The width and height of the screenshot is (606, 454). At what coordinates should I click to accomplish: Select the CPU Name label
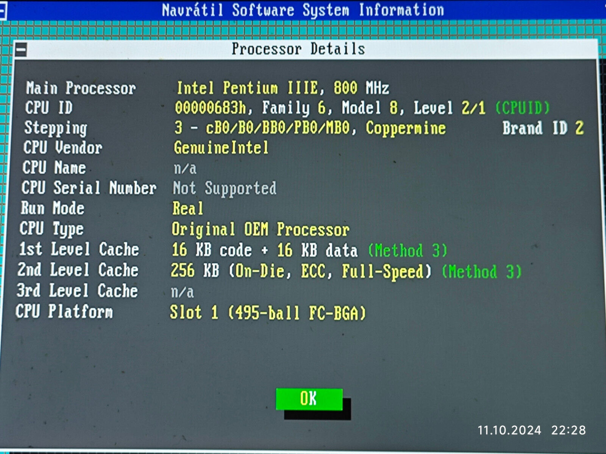point(54,168)
